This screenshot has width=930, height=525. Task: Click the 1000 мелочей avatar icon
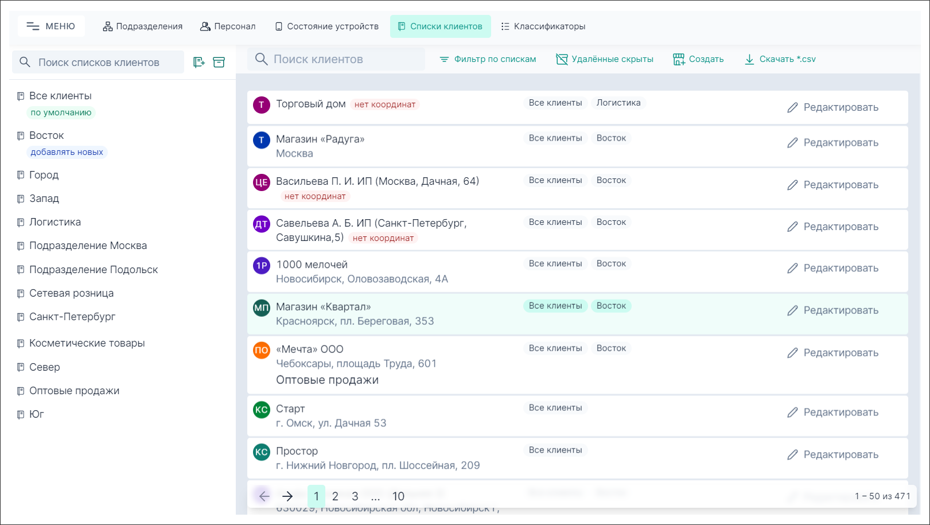click(262, 265)
